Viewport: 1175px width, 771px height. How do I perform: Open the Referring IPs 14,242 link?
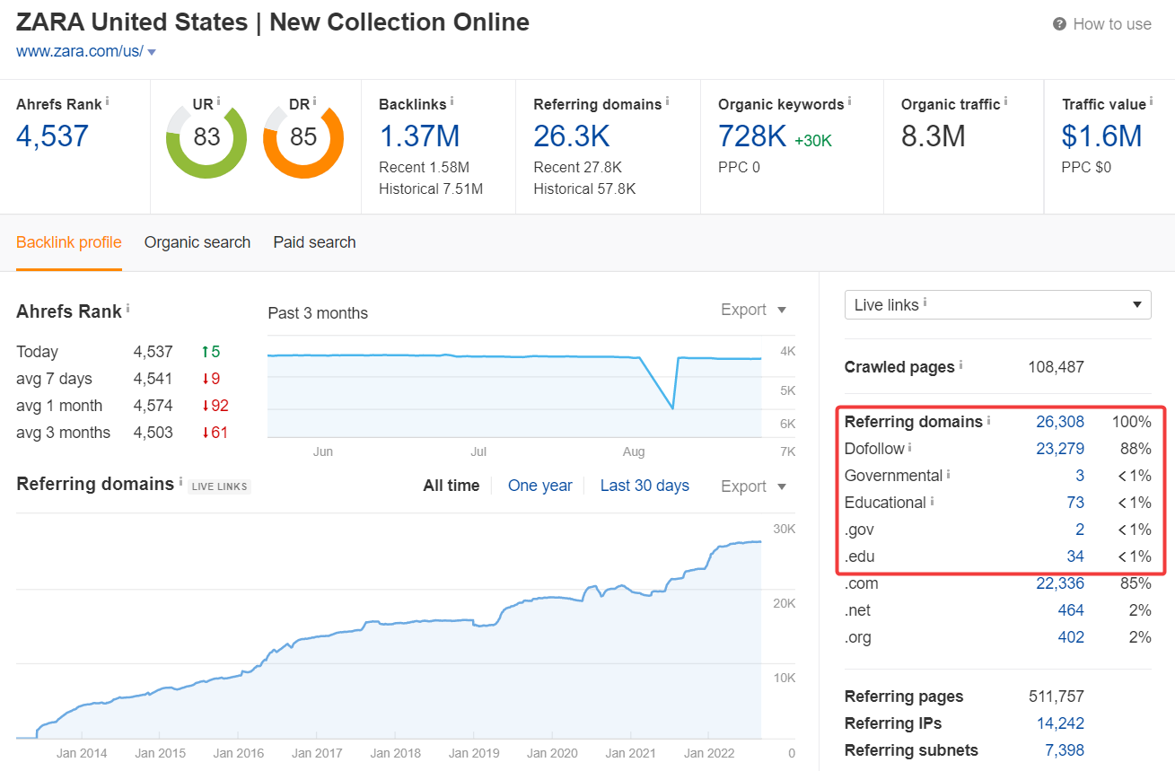pyautogui.click(x=1060, y=723)
